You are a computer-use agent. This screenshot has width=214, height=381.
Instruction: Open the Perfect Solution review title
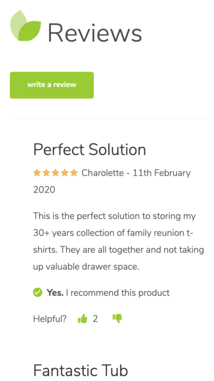pyautogui.click(x=90, y=150)
